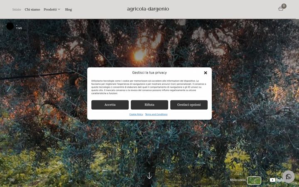Copy video link chain icon
Screen dimensions: 299x187
click(12, 180)
